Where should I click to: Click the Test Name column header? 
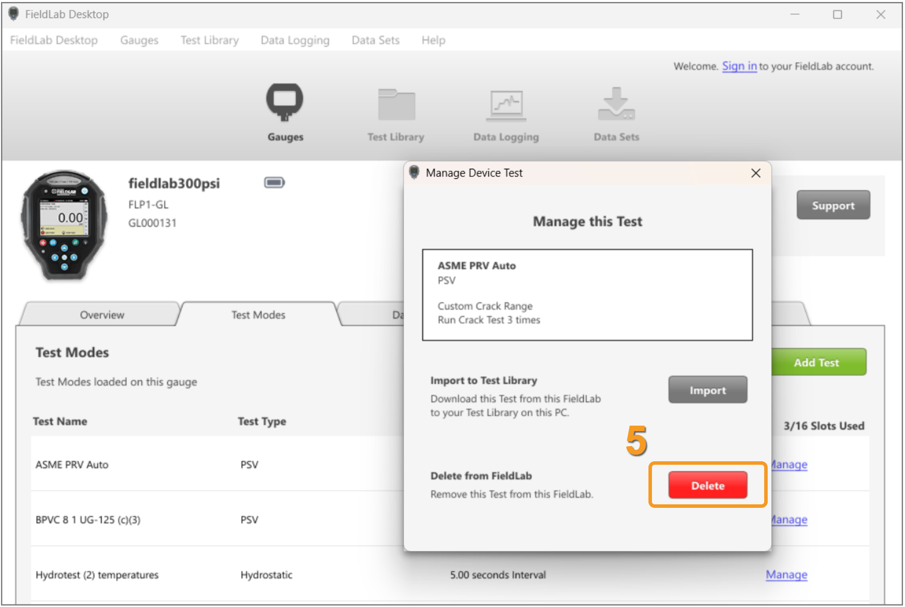pyautogui.click(x=60, y=422)
